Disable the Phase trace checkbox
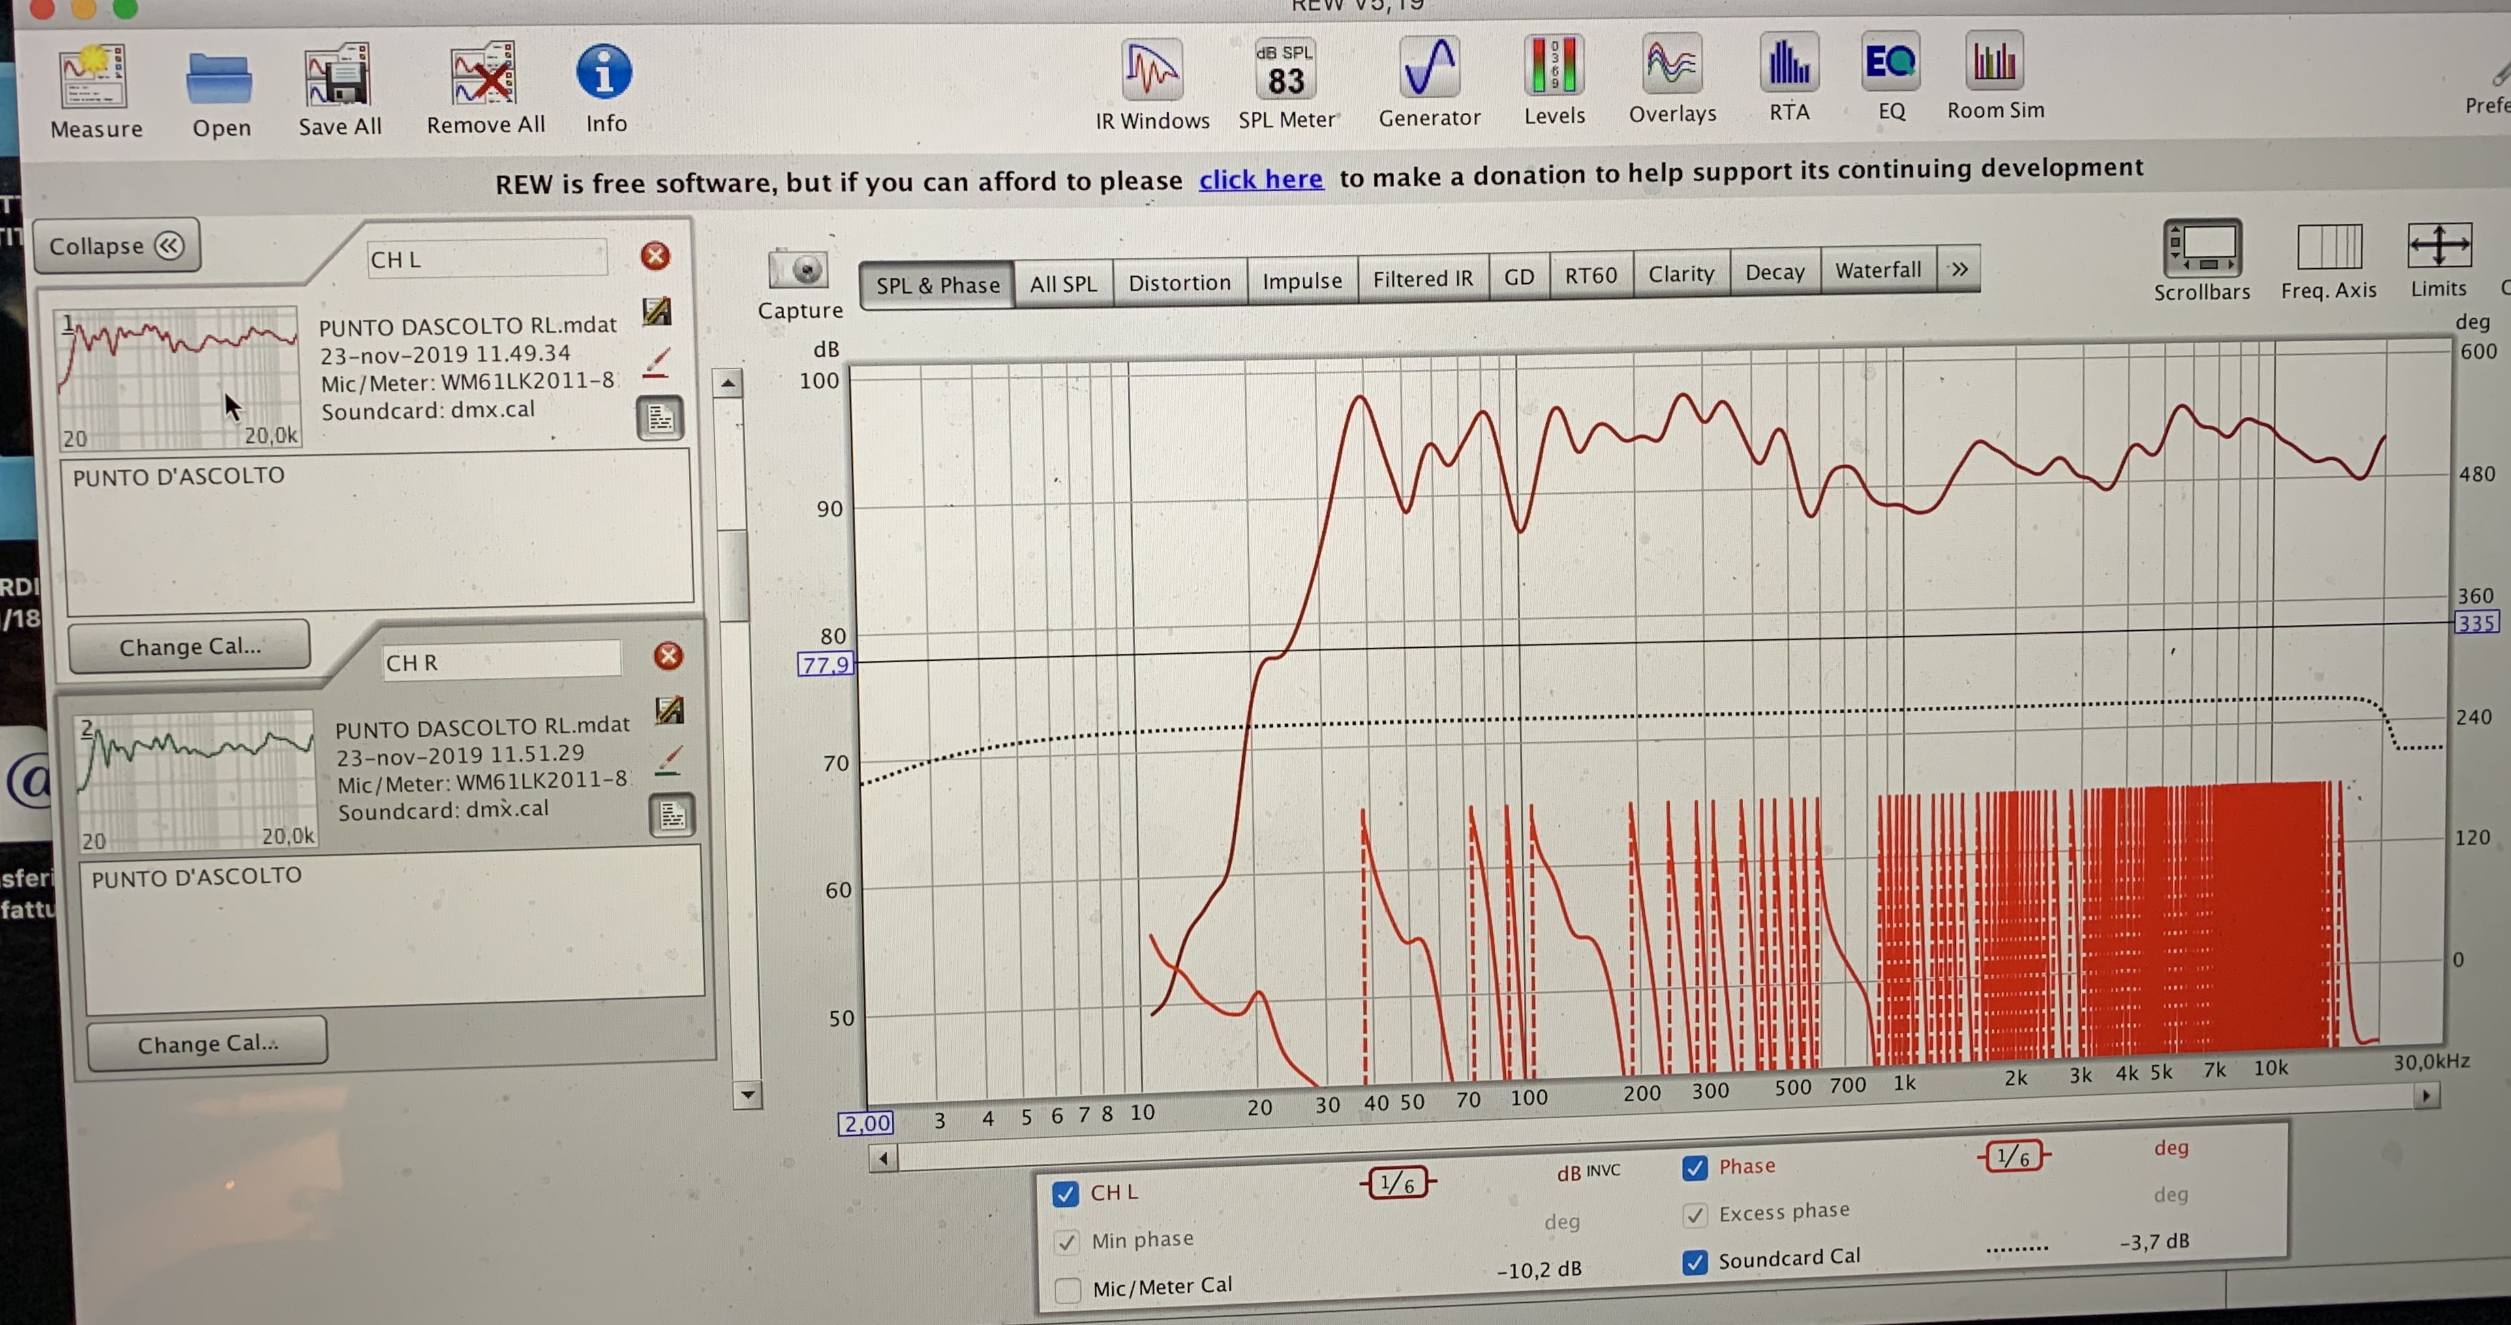Screen dimensions: 2511x1325 [x=1695, y=1168]
